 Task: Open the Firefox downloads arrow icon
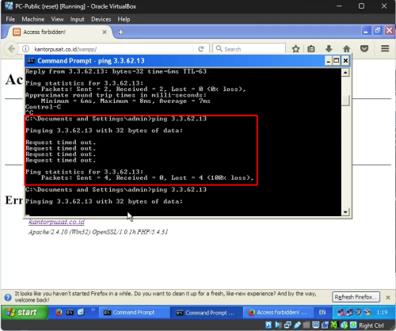point(329,49)
